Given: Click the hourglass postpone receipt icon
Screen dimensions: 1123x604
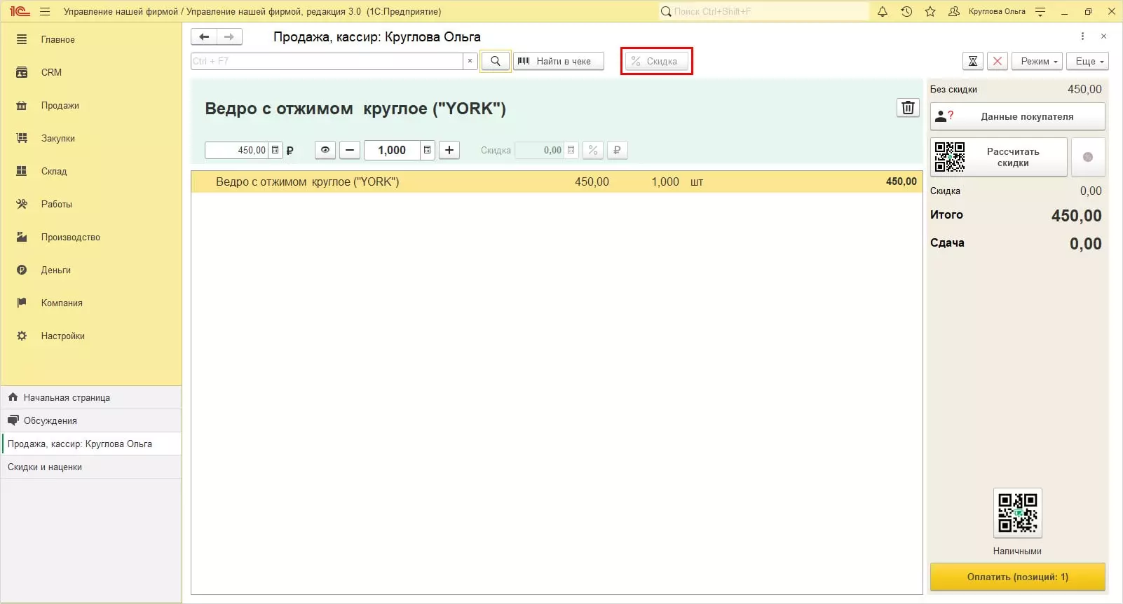Looking at the screenshot, I should [x=973, y=61].
